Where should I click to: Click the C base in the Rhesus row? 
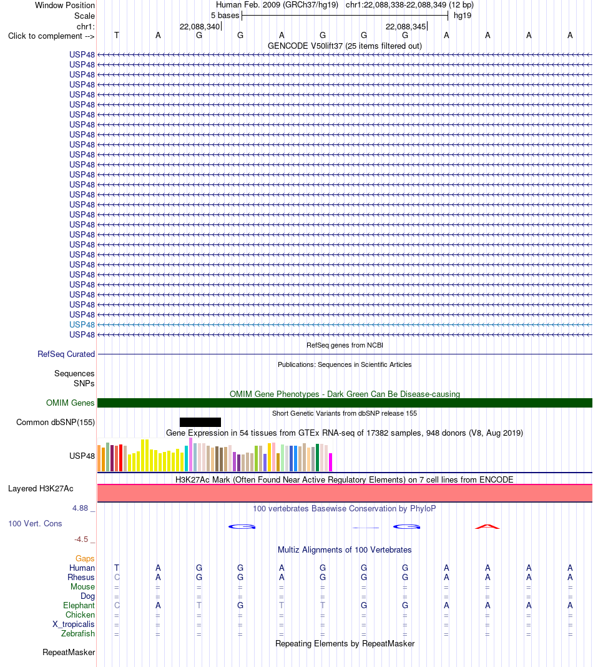pos(117,577)
